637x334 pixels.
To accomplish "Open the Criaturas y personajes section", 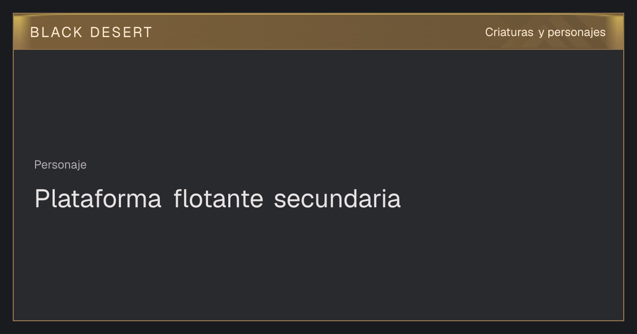I will (x=545, y=32).
